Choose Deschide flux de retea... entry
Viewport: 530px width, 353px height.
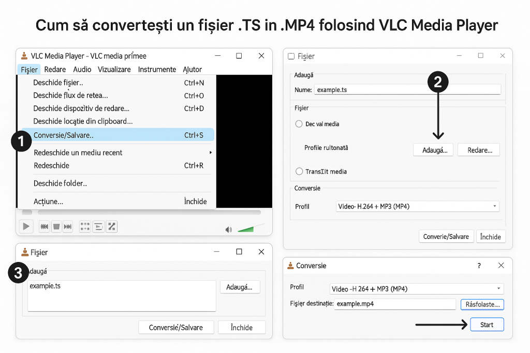(x=117, y=96)
